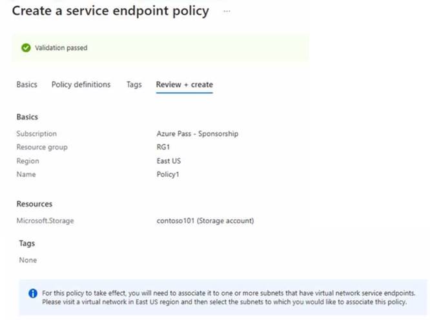Click the green validation passed checkmark icon
The image size is (430, 320).
pyautogui.click(x=26, y=48)
